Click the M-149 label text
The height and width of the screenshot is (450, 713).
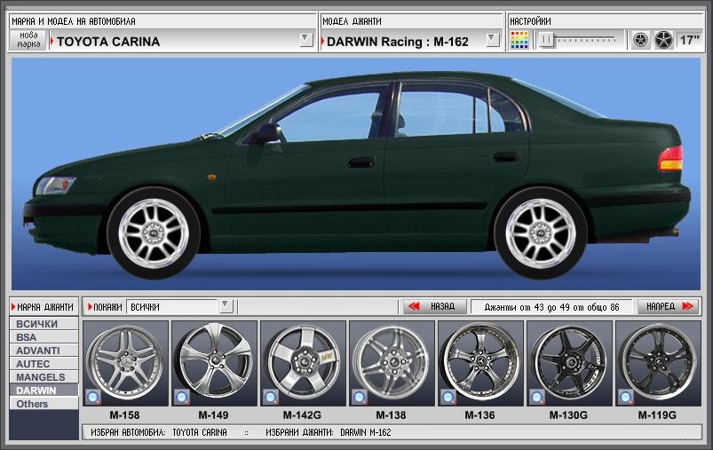213,415
